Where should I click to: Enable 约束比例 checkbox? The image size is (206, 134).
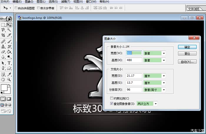111,98
